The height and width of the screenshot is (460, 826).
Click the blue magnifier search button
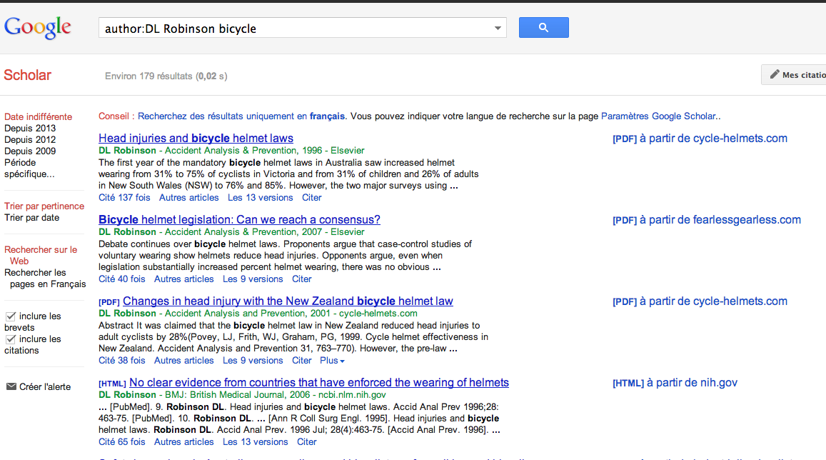click(x=543, y=27)
